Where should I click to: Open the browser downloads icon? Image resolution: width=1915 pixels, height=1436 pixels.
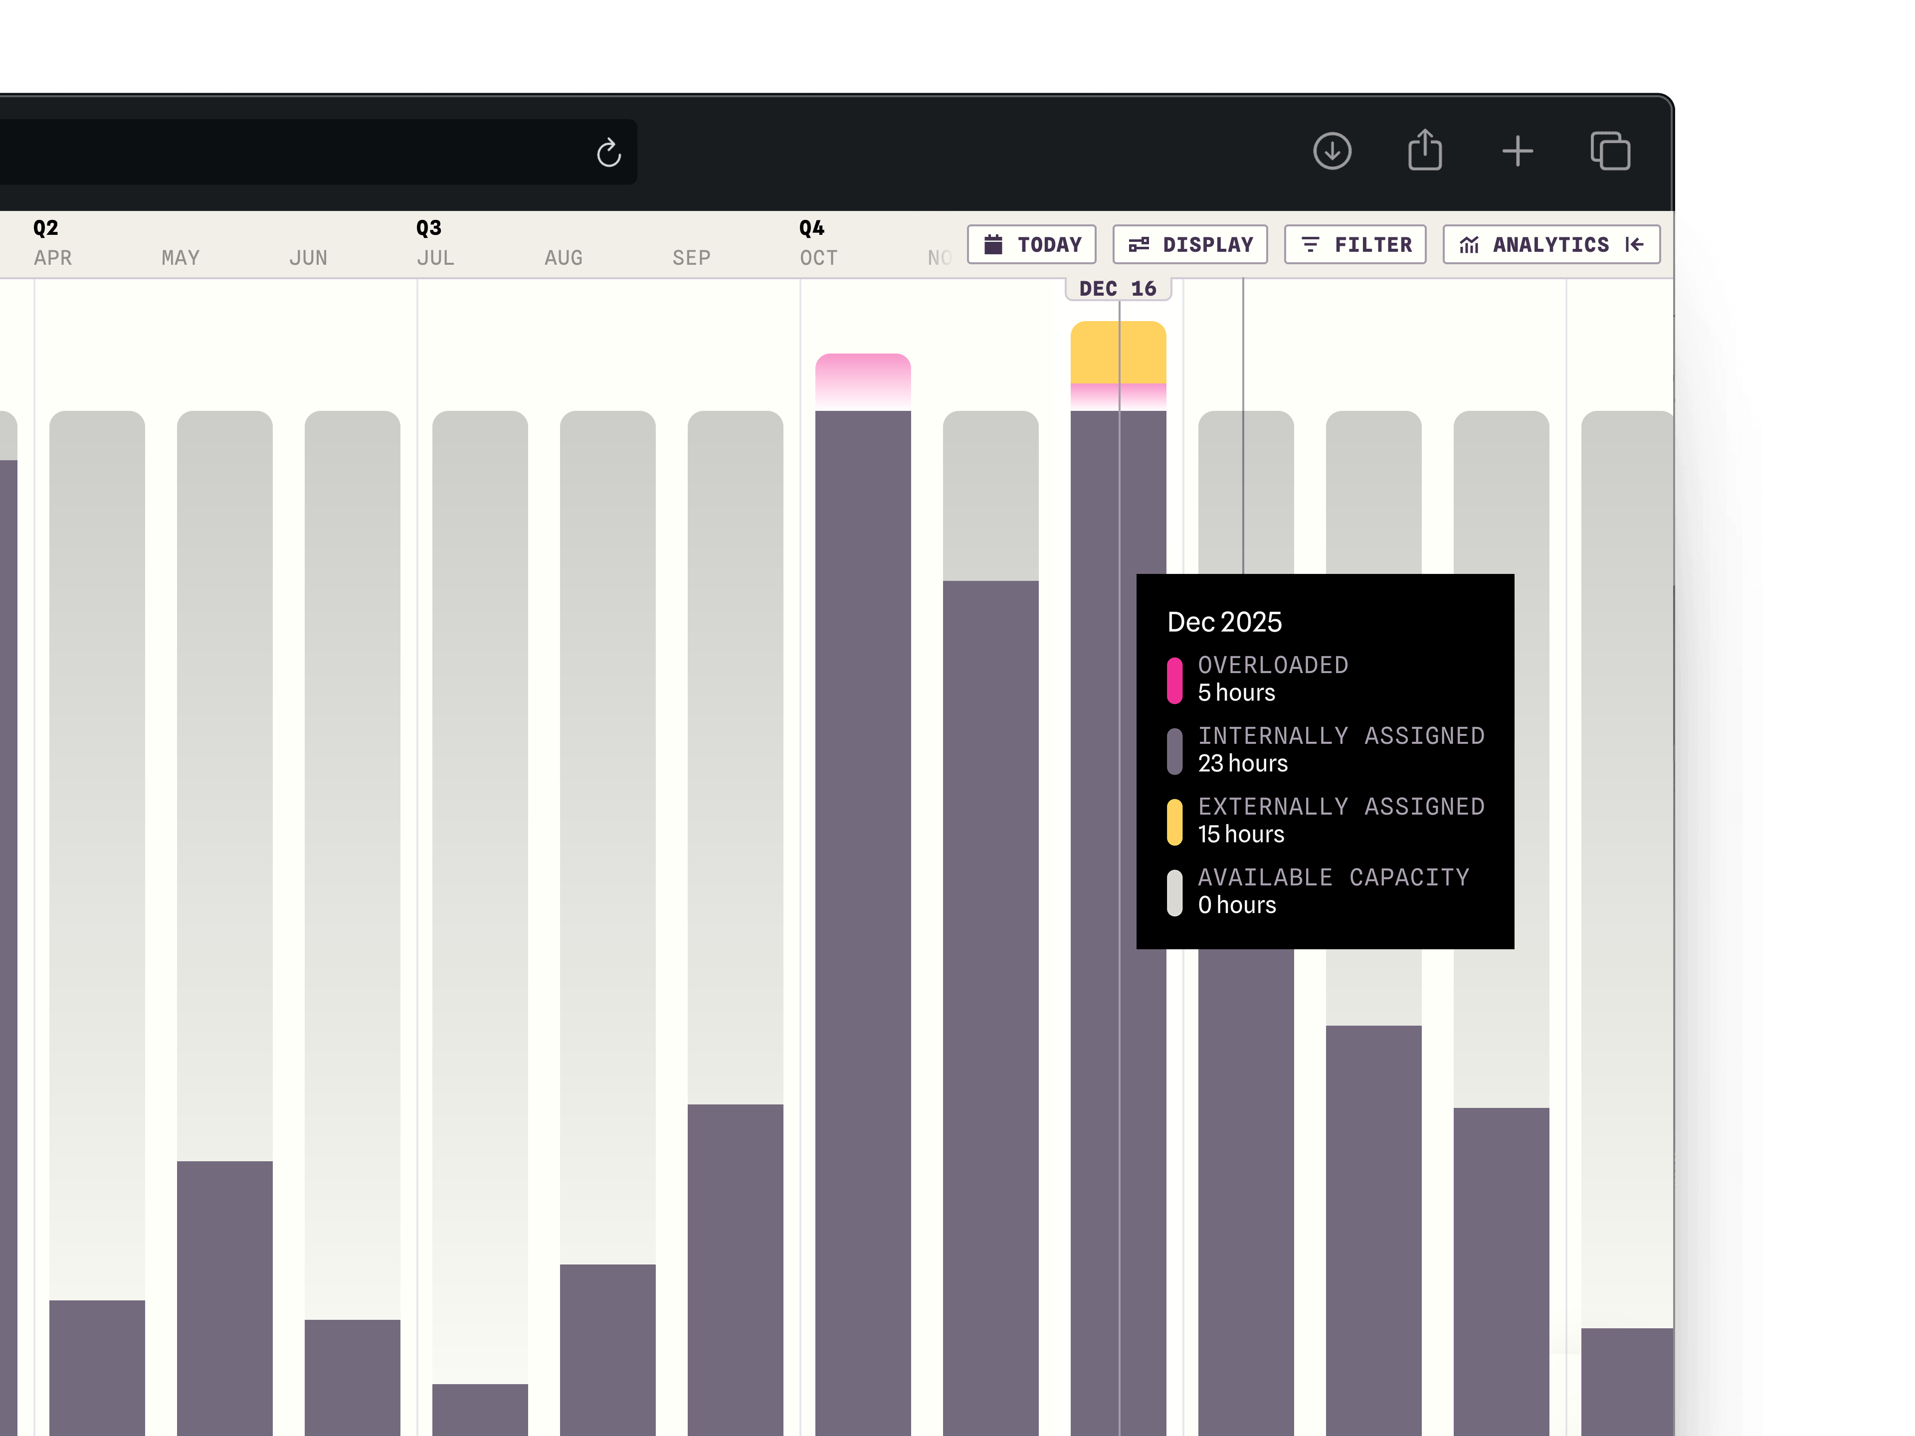tap(1332, 152)
